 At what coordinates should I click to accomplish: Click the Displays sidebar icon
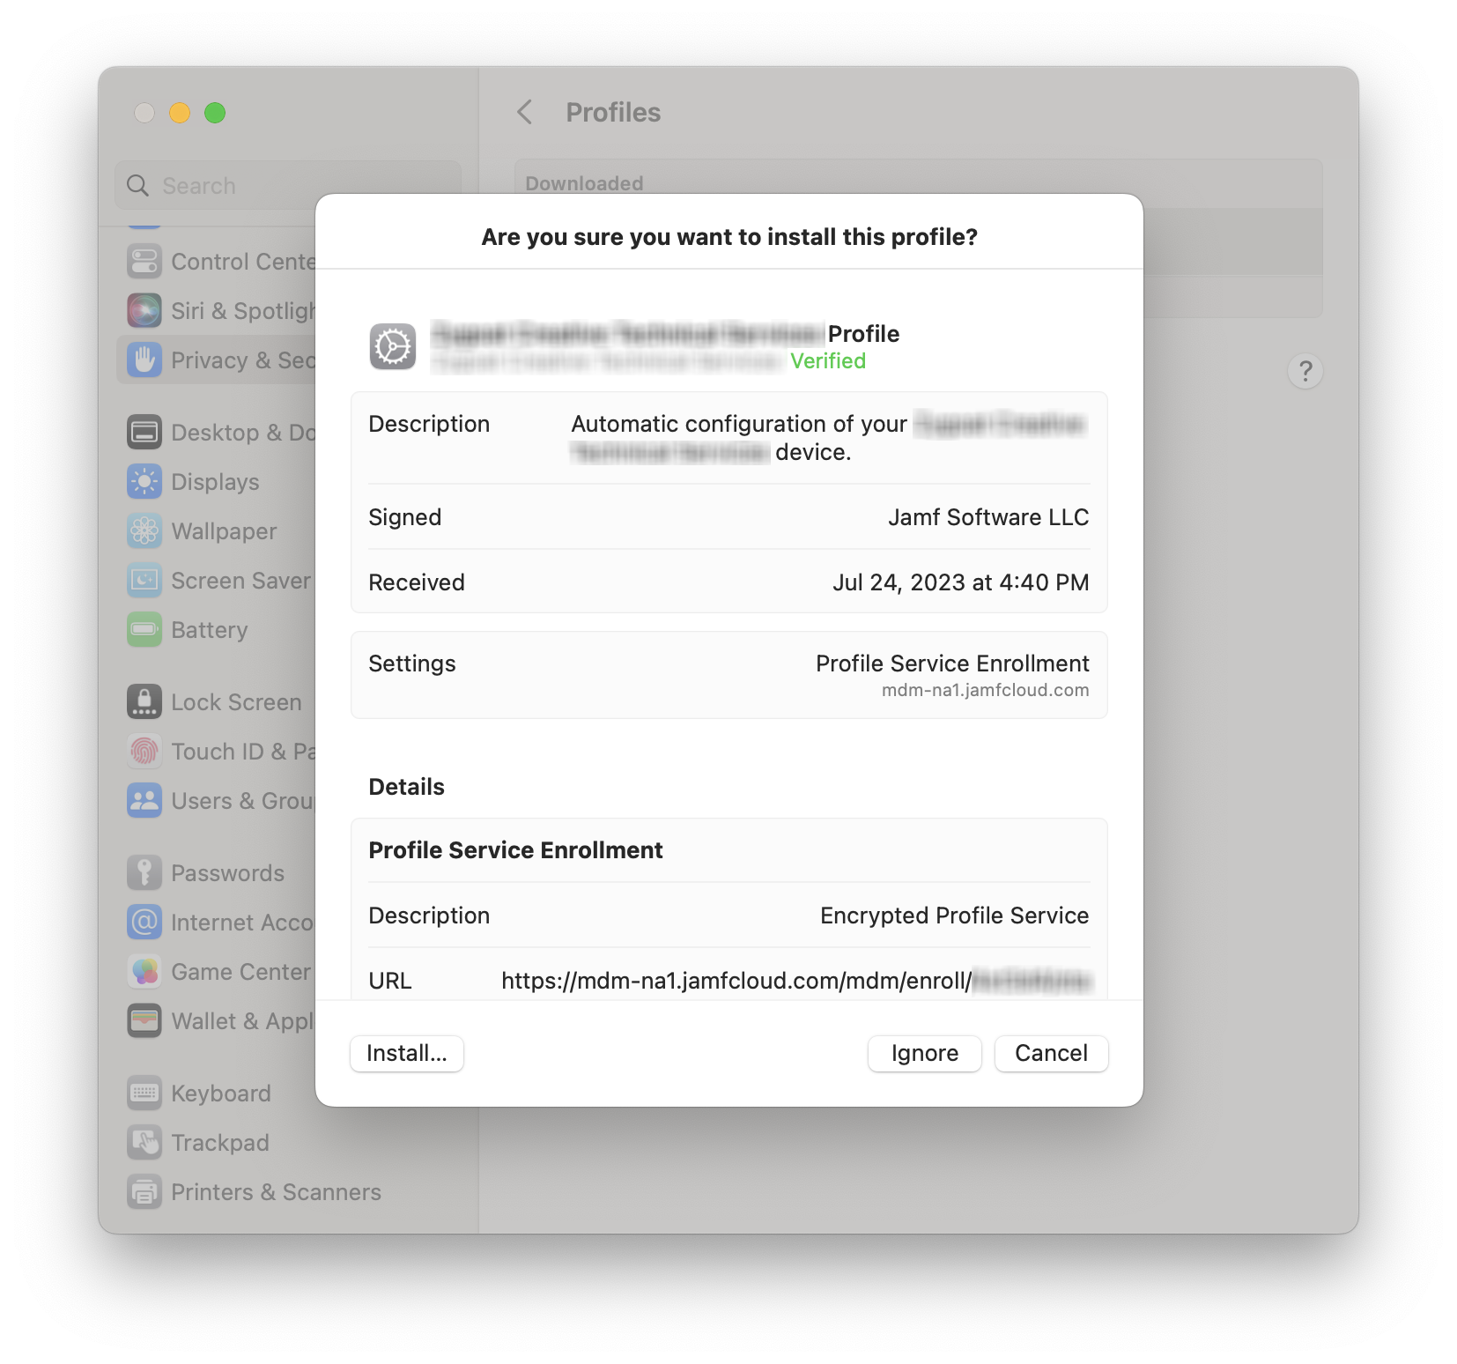pos(144,482)
